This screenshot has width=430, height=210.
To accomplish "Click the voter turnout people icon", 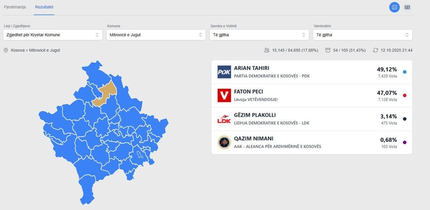I will pos(267,50).
